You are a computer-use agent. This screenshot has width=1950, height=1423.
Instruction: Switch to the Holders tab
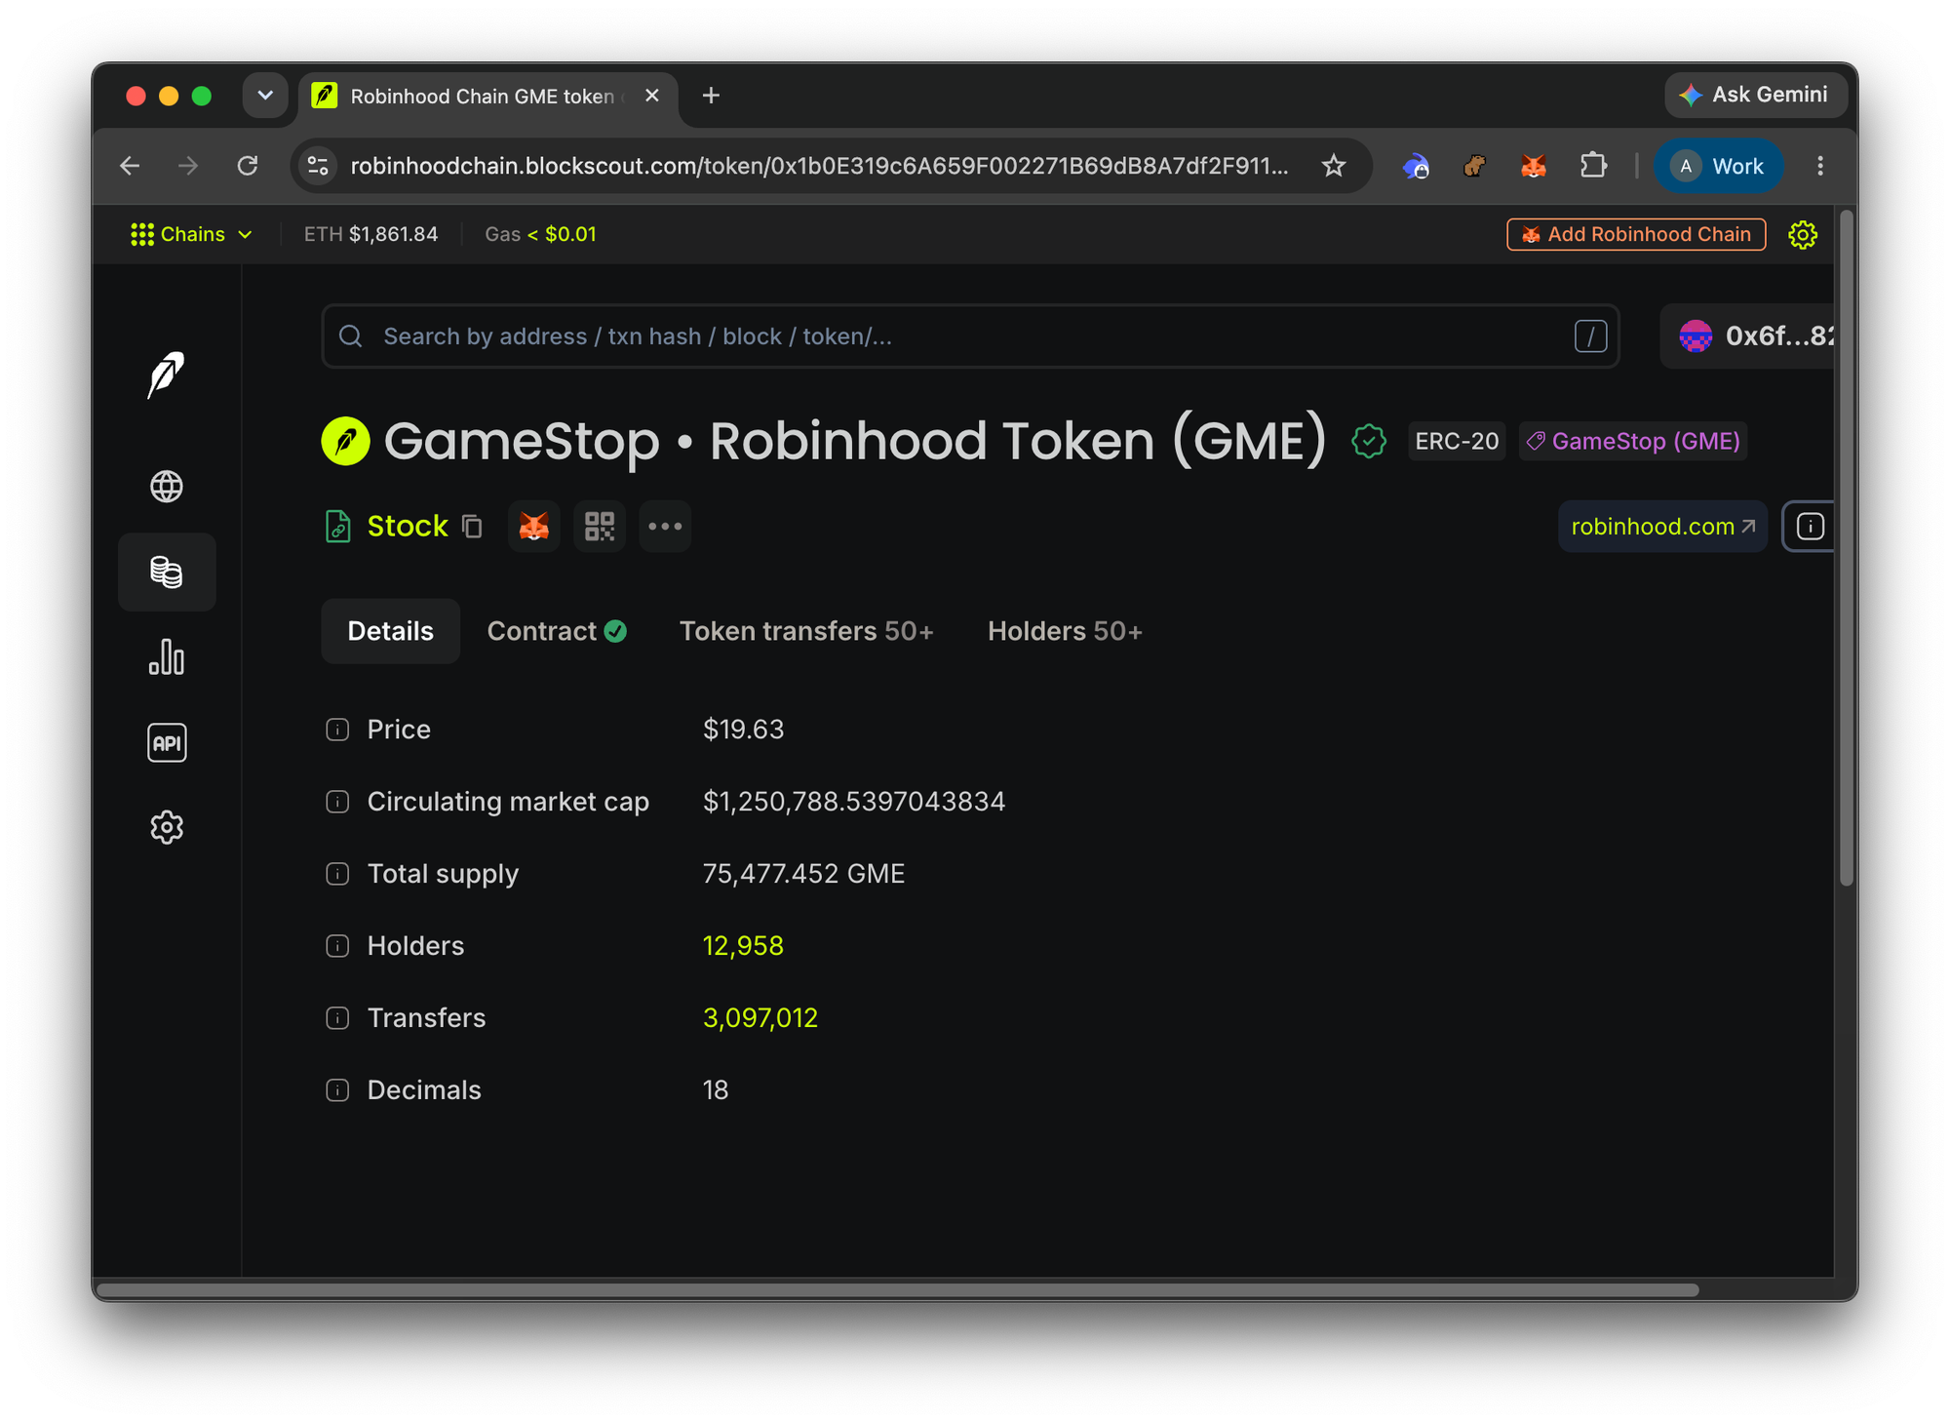click(1065, 632)
